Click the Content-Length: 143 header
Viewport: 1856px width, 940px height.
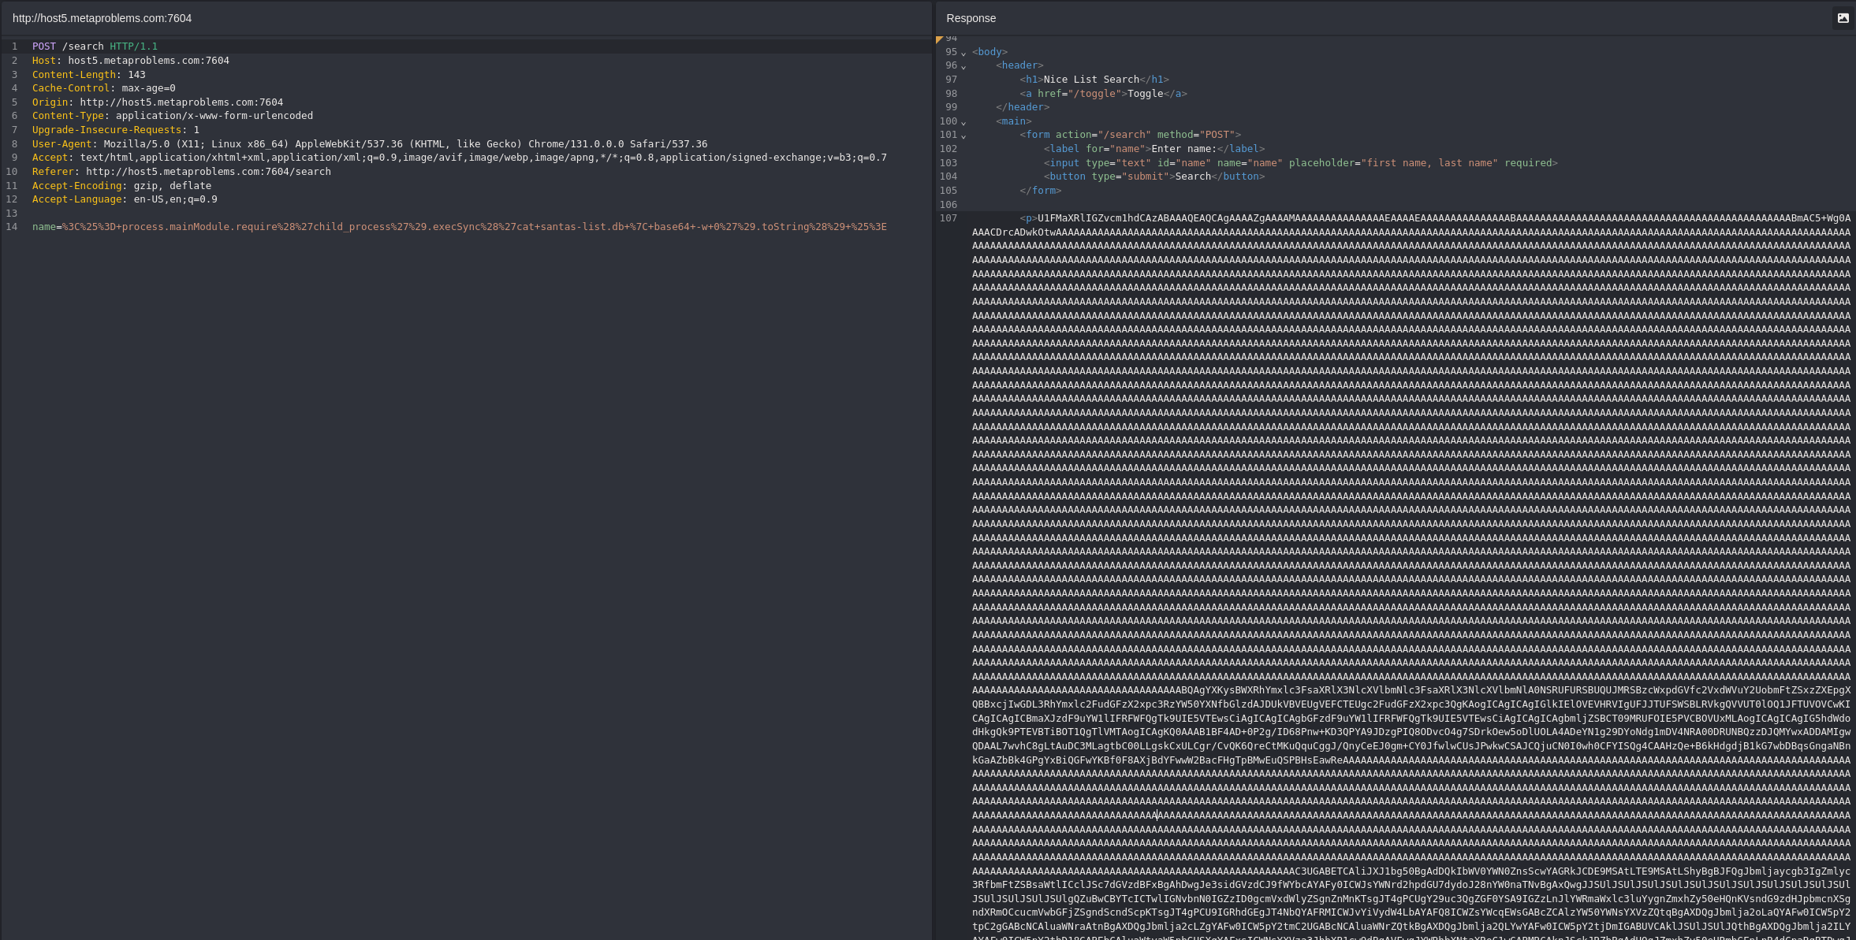89,75
